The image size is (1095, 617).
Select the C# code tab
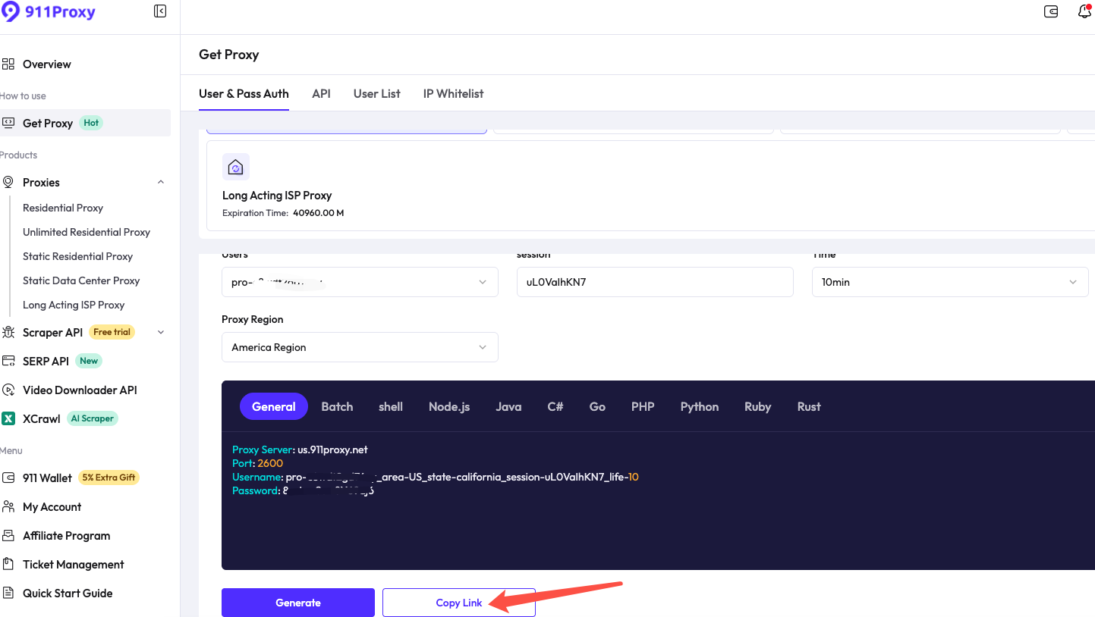click(555, 407)
